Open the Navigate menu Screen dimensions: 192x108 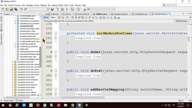[30, 5]
